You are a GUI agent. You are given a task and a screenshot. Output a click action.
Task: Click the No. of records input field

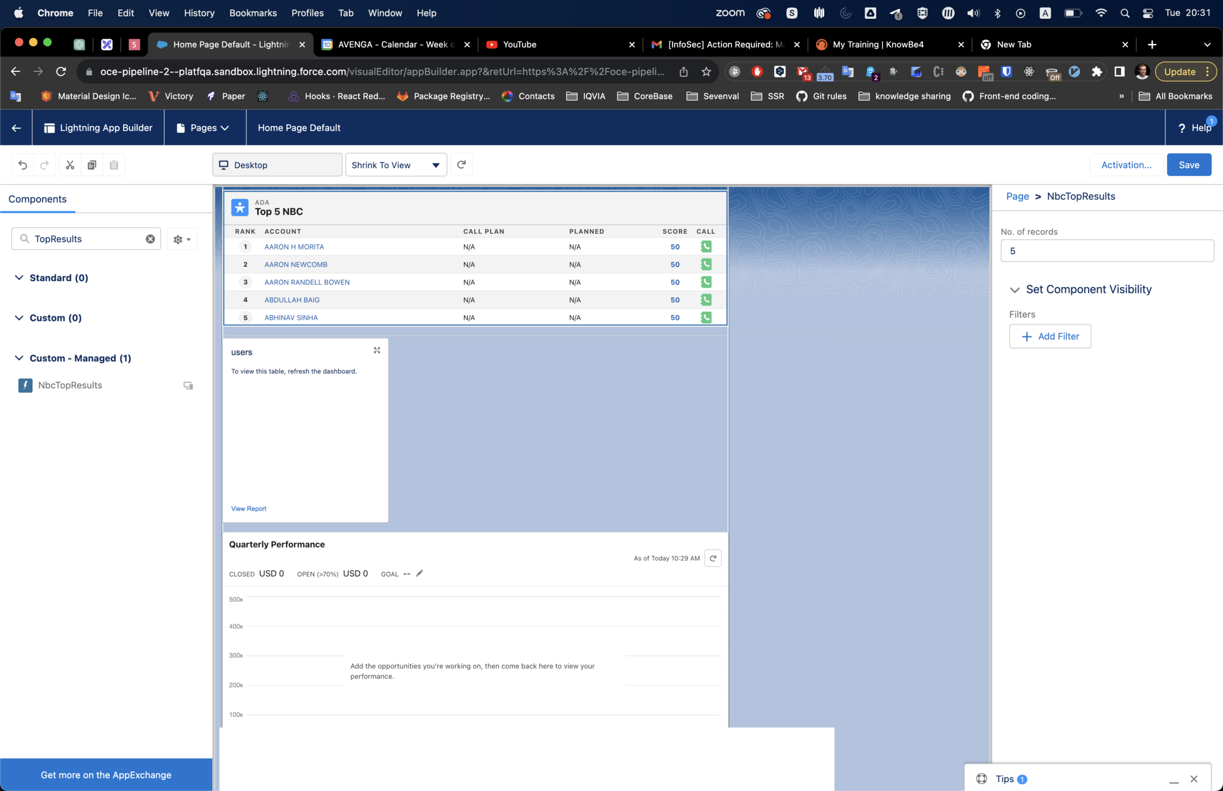[x=1106, y=251]
